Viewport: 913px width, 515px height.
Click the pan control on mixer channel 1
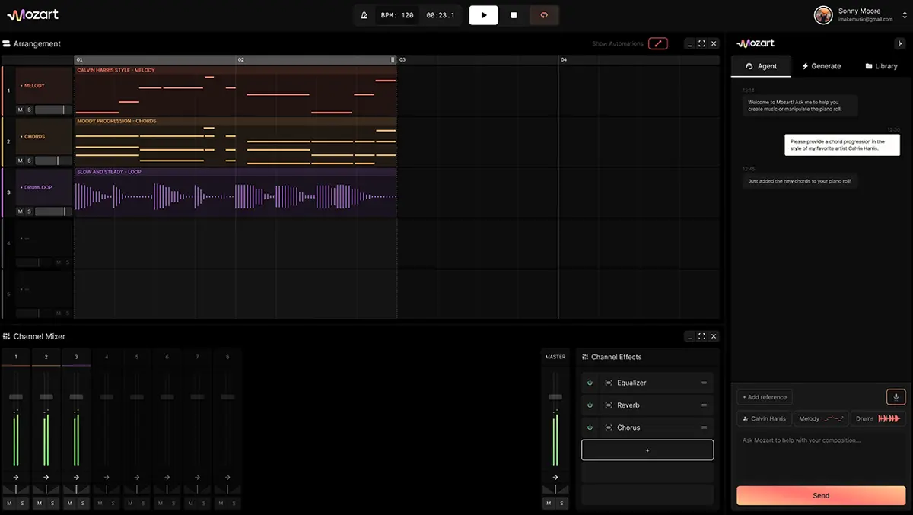(16, 489)
